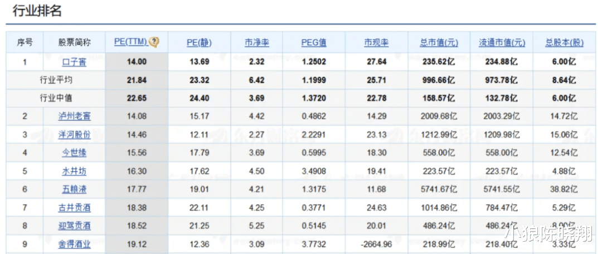Click 行业平均 总股本 8.64亿

pyautogui.click(x=564, y=80)
